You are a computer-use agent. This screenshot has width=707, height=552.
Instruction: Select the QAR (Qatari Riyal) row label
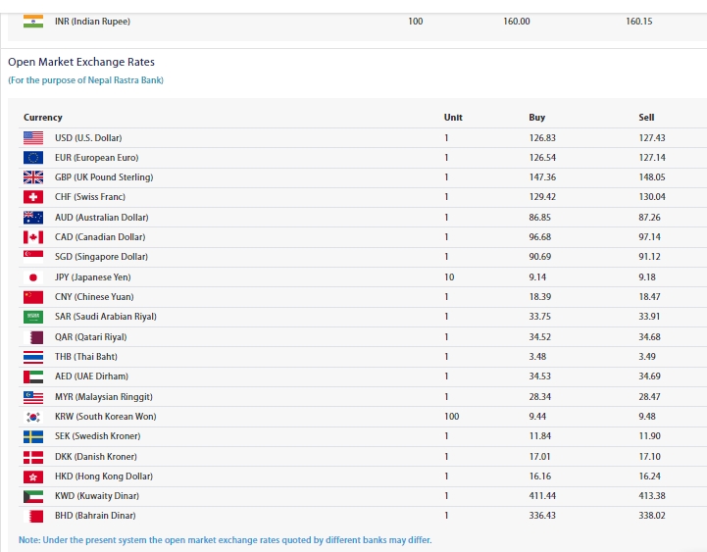click(x=90, y=337)
